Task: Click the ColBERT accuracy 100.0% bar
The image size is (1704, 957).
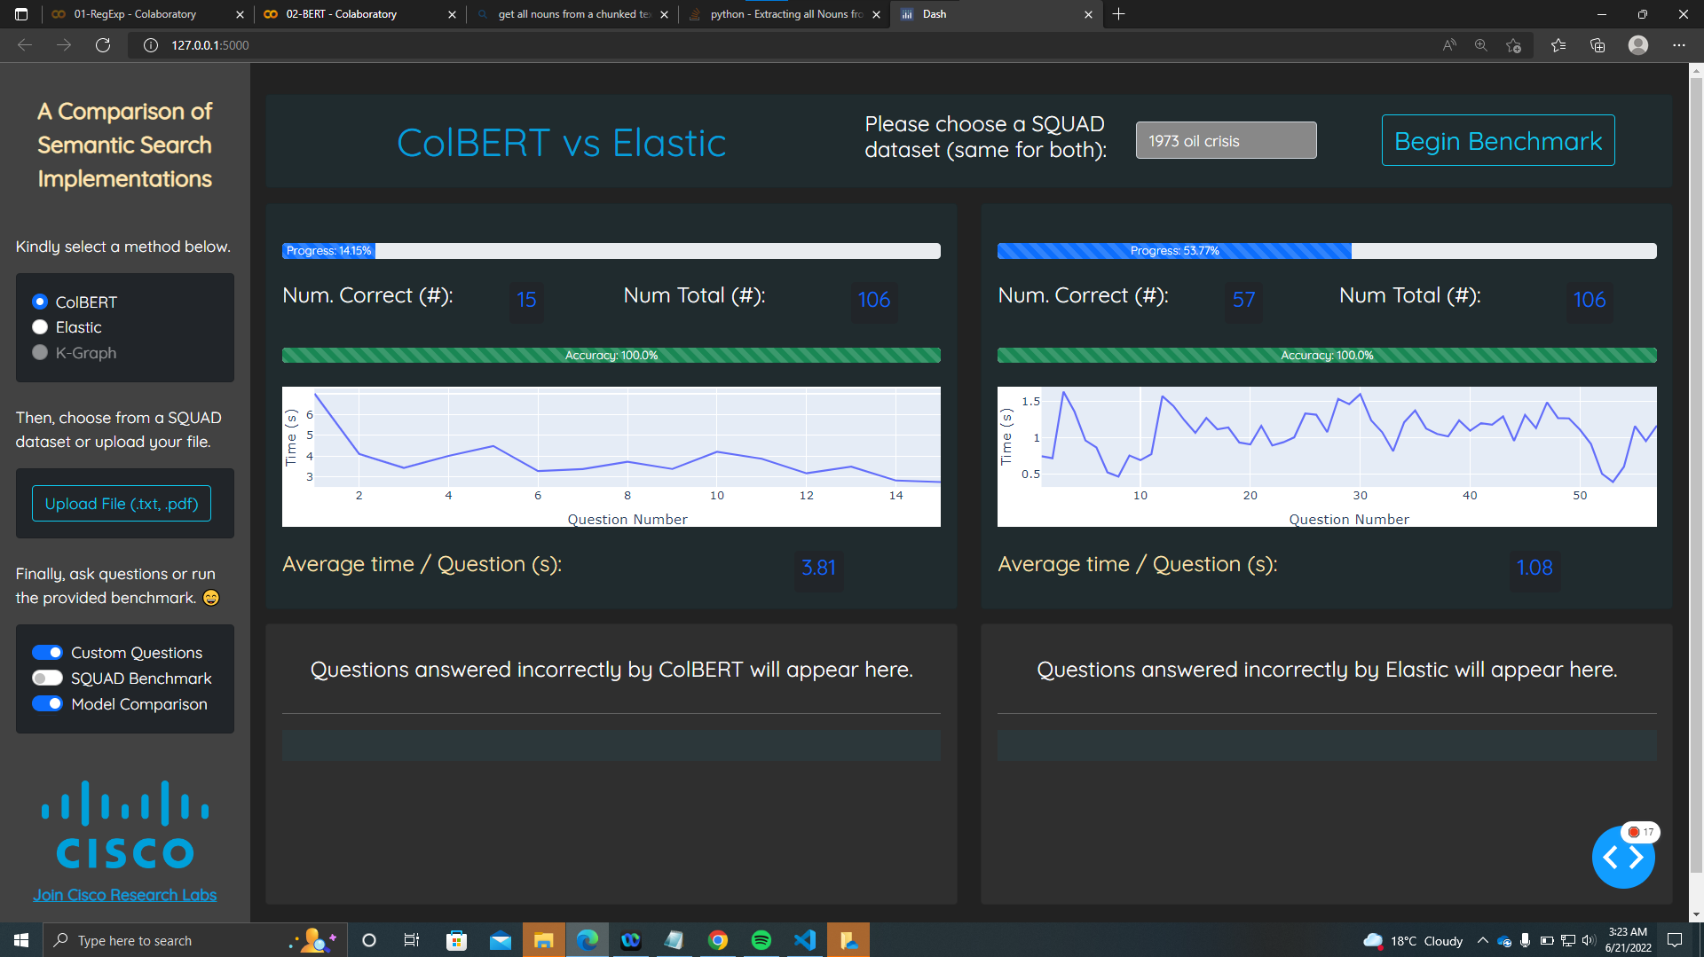Action: [611, 356]
